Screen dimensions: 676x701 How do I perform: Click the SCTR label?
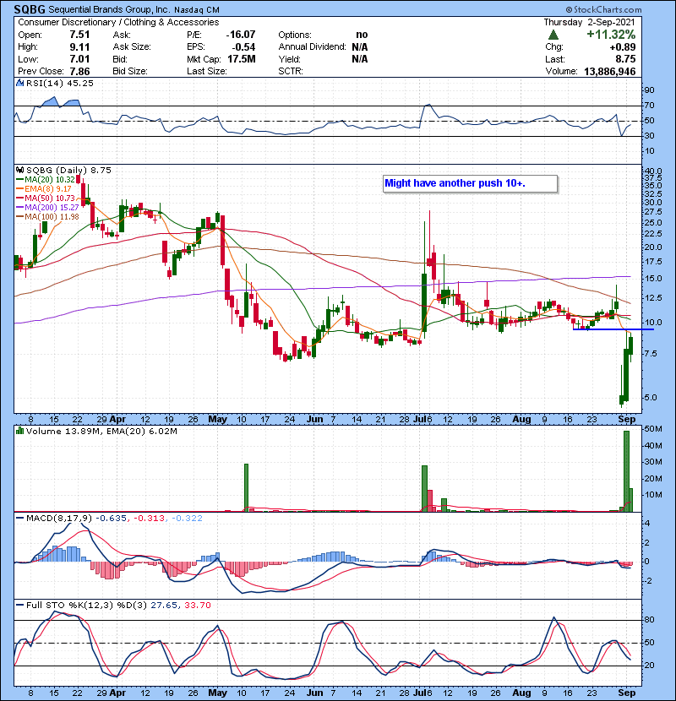pyautogui.click(x=291, y=72)
